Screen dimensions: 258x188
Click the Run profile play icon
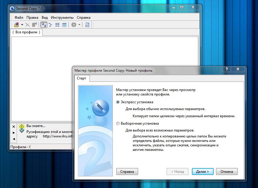coord(74,25)
